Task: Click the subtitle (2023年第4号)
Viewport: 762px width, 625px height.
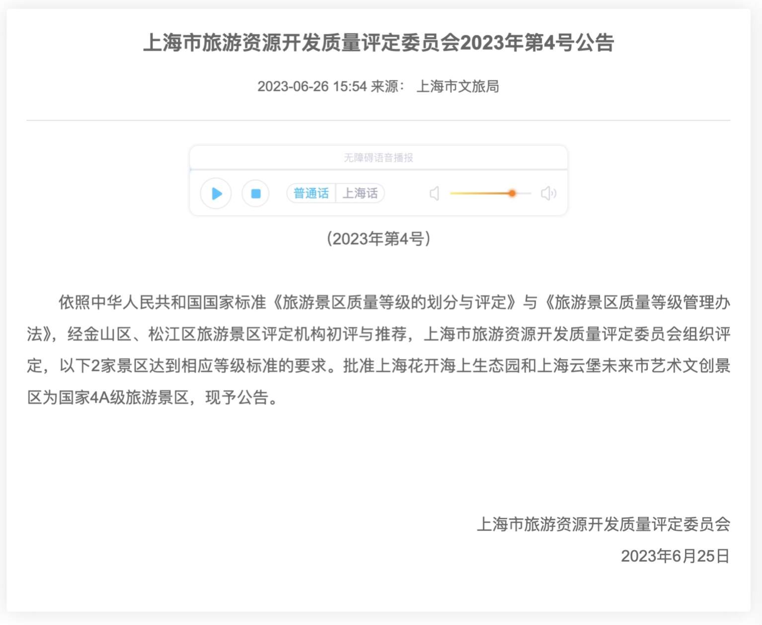Action: pyautogui.click(x=379, y=239)
